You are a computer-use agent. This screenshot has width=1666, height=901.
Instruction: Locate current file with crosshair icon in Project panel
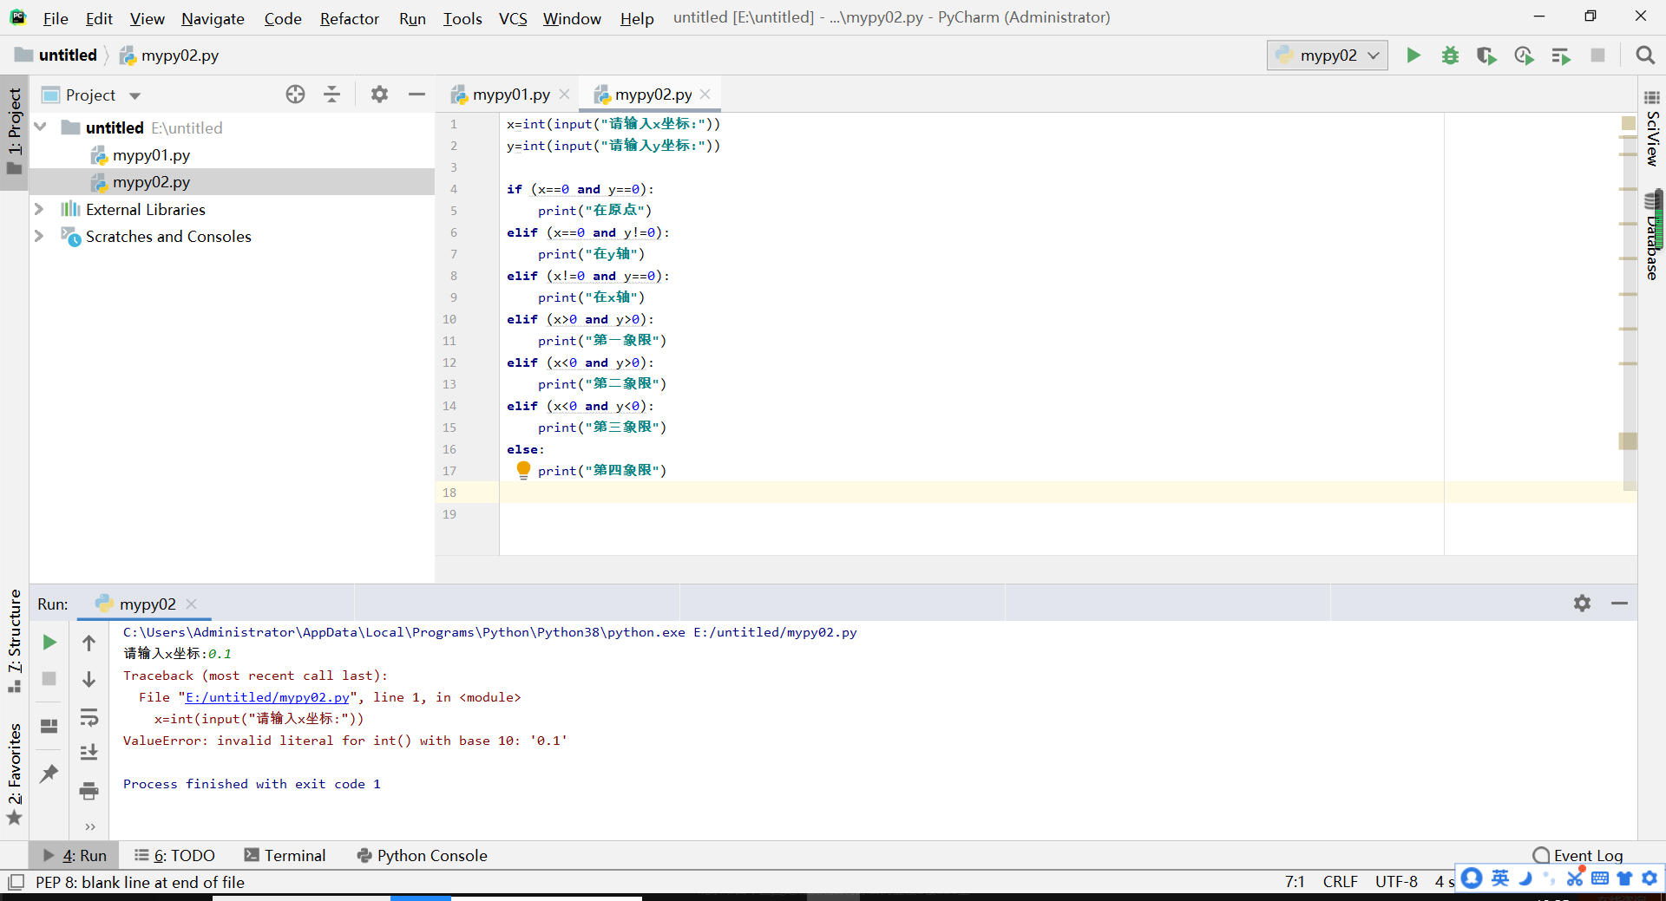pos(295,95)
